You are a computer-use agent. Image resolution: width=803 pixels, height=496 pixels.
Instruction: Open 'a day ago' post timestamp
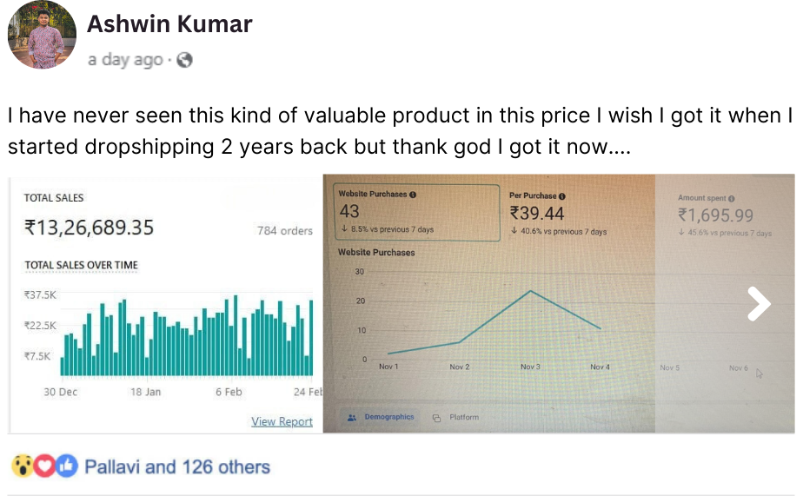tap(125, 61)
